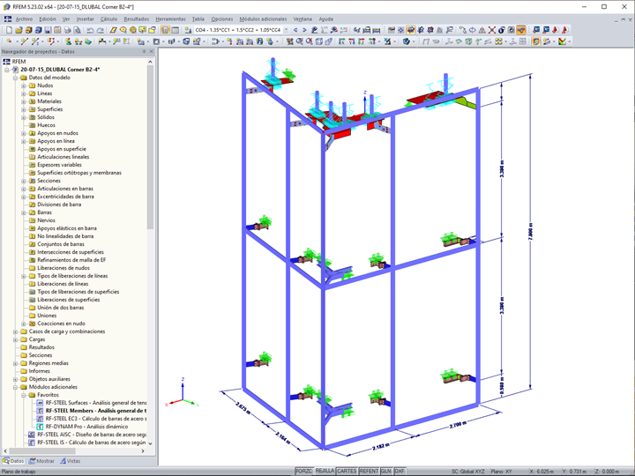The image size is (635, 476).
Task: Open the Archivo menu
Action: 24,19
